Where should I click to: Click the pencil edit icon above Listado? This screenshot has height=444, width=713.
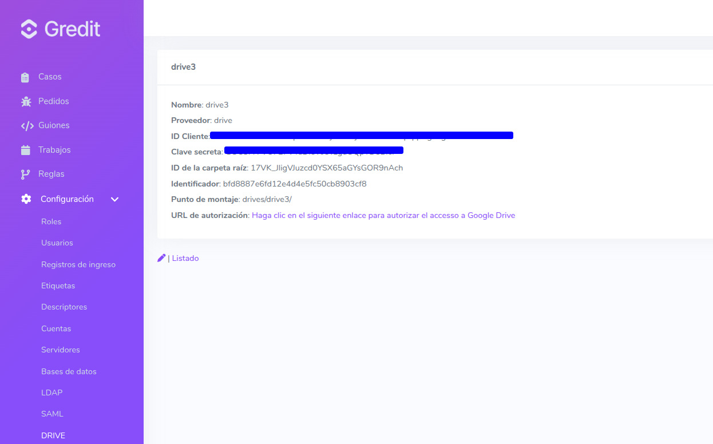coord(161,258)
